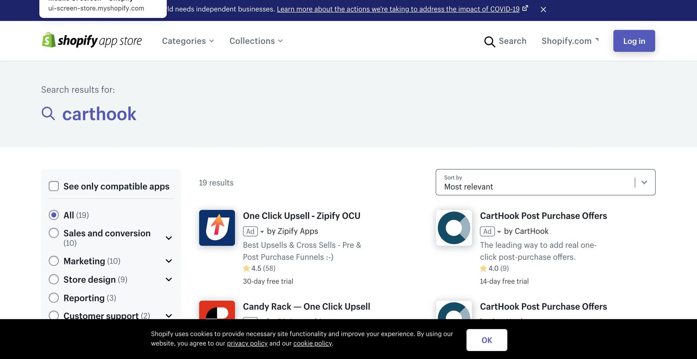
Task: Click the carthook search term heading
Action: point(99,114)
